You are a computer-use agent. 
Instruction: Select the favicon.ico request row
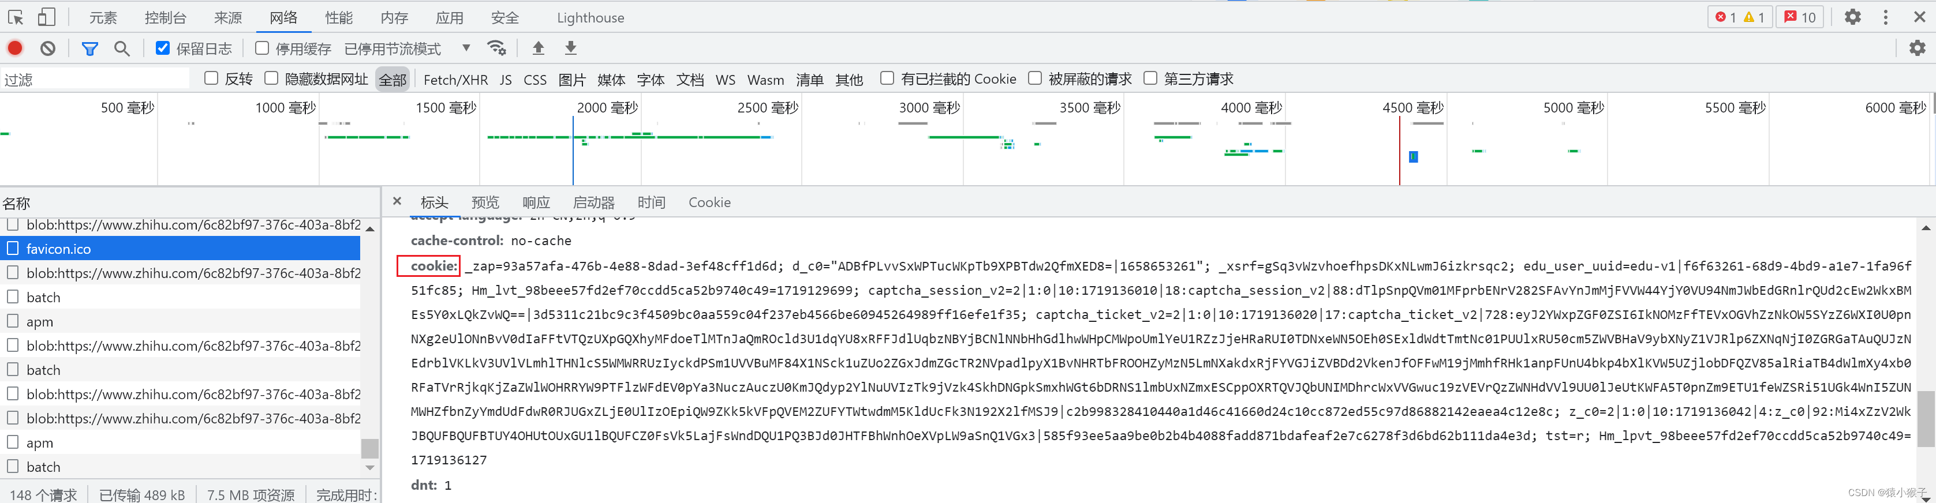point(180,247)
